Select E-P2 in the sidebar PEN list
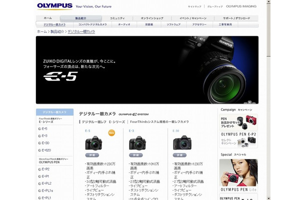The height and width of the screenshot is (200, 305). click(45, 169)
